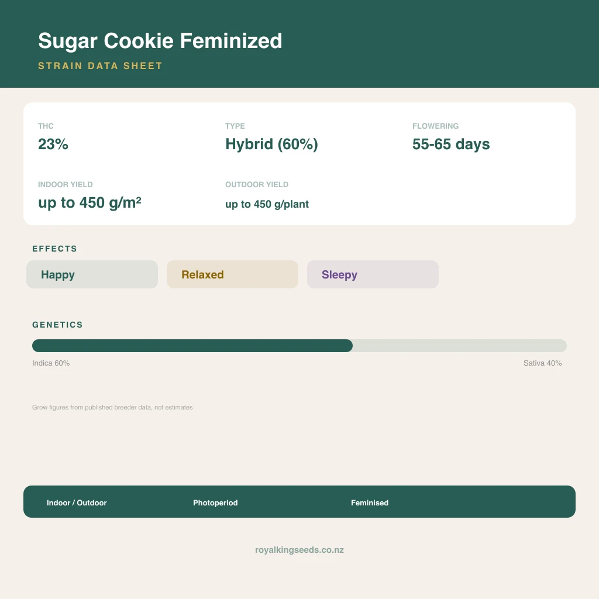Image resolution: width=599 pixels, height=599 pixels.
Task: Click the Sugar Cookie Feminized title
Action: [x=160, y=41]
